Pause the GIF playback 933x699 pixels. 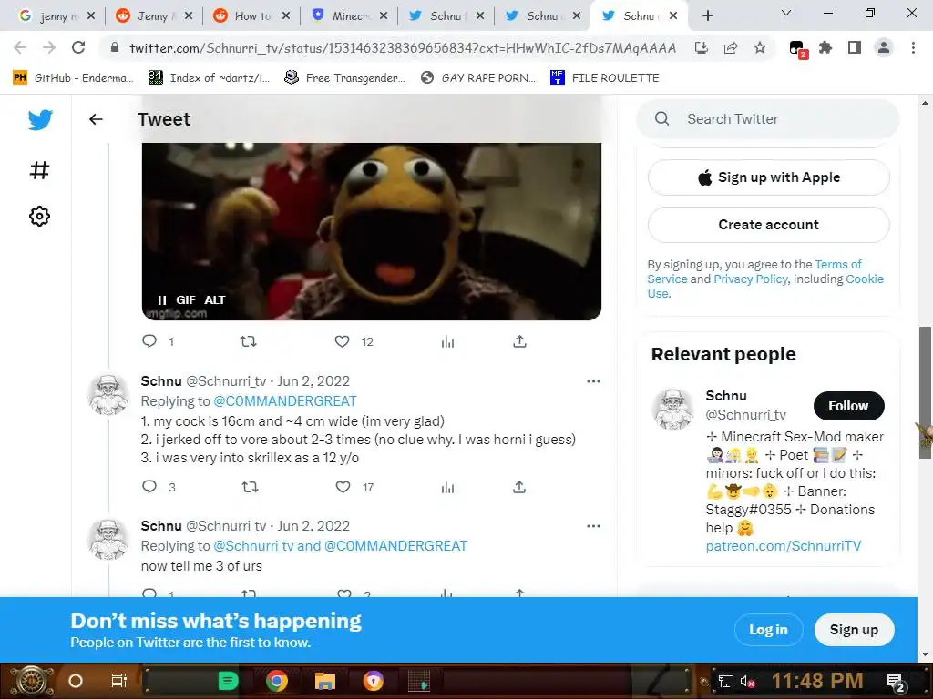[162, 300]
